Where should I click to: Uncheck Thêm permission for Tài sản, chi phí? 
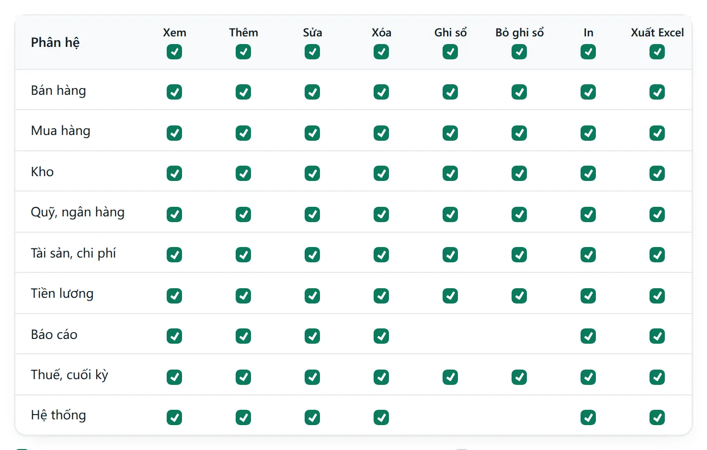pos(243,255)
